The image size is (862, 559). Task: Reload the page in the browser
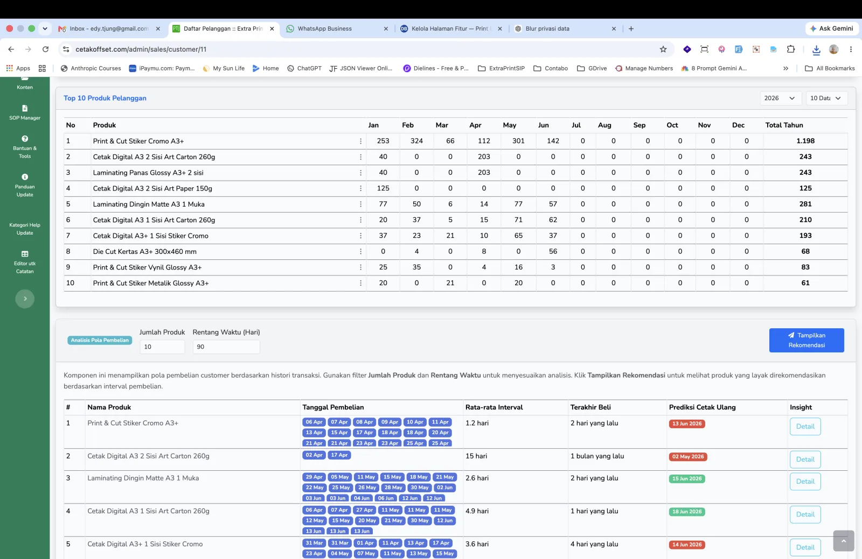point(45,49)
